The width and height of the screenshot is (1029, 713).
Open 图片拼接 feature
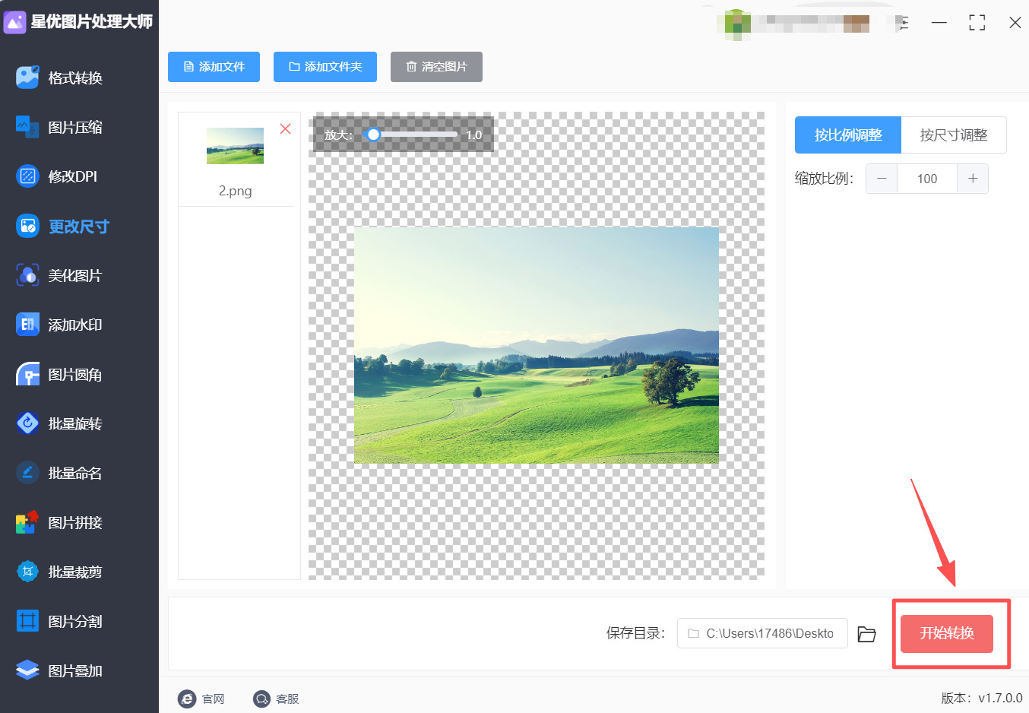75,522
